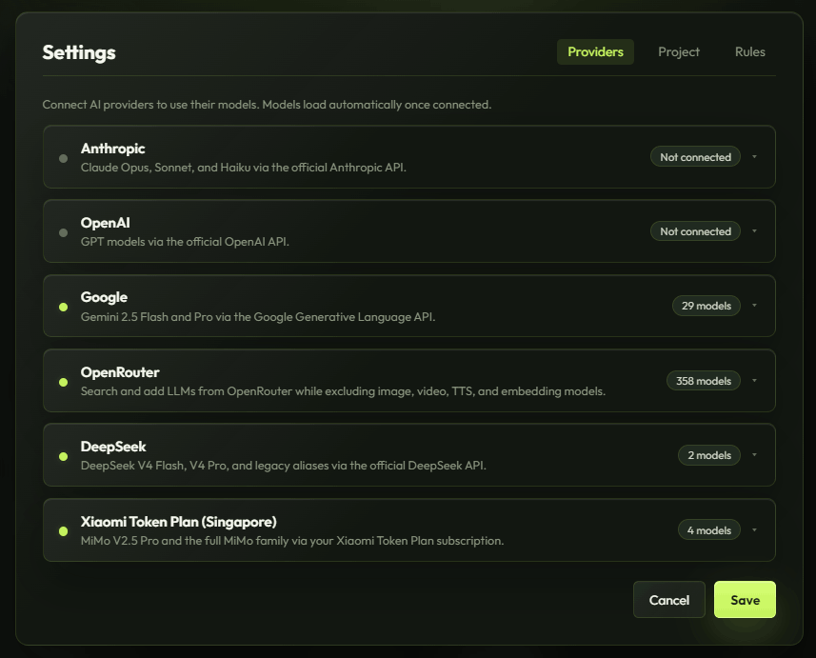Image resolution: width=816 pixels, height=658 pixels.
Task: Click Anthropic's Not connected badge
Action: (695, 157)
